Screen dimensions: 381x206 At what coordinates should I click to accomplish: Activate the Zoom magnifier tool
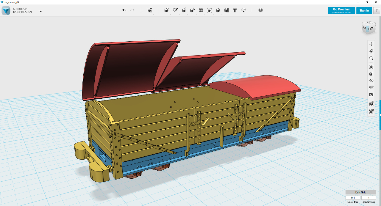(x=371, y=58)
